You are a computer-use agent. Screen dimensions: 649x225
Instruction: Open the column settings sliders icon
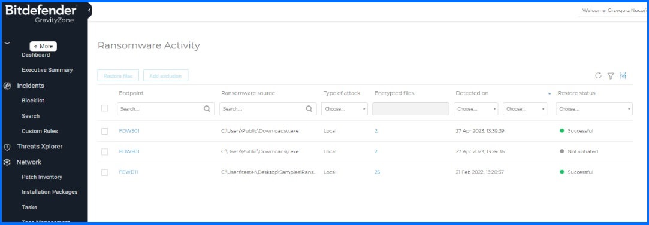point(623,75)
